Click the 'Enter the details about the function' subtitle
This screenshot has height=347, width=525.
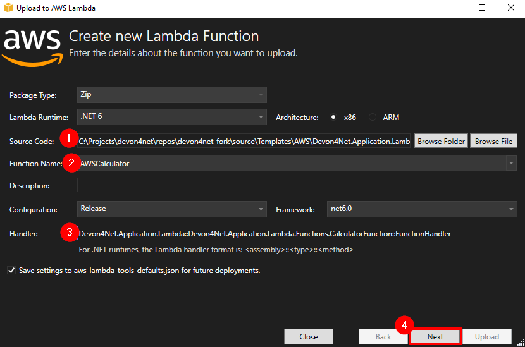pos(183,53)
